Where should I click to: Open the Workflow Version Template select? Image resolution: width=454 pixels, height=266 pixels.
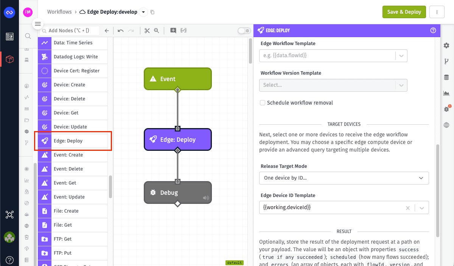point(333,85)
